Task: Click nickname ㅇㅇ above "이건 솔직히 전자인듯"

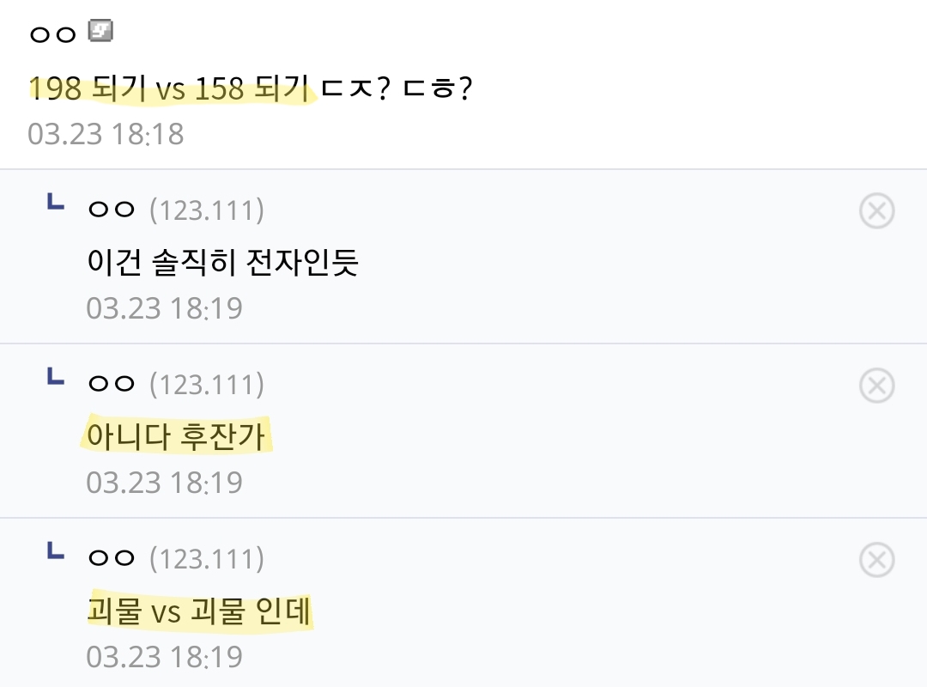Action: (x=112, y=210)
